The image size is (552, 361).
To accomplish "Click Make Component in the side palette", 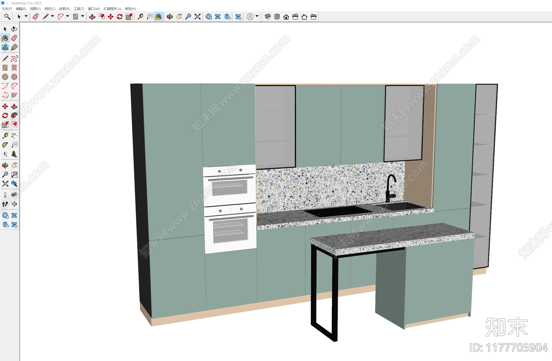I will point(5,47).
